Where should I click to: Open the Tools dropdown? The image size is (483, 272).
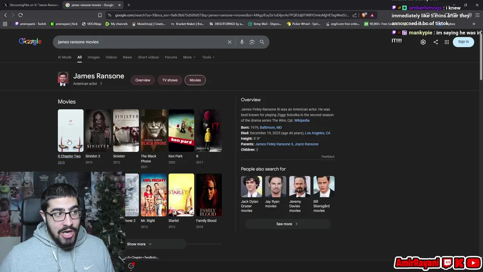click(208, 57)
